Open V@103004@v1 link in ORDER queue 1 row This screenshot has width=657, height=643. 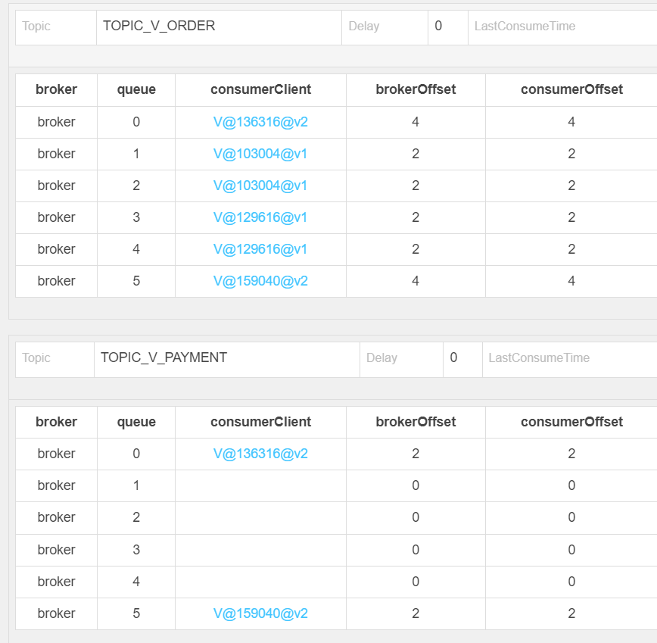[x=260, y=154]
